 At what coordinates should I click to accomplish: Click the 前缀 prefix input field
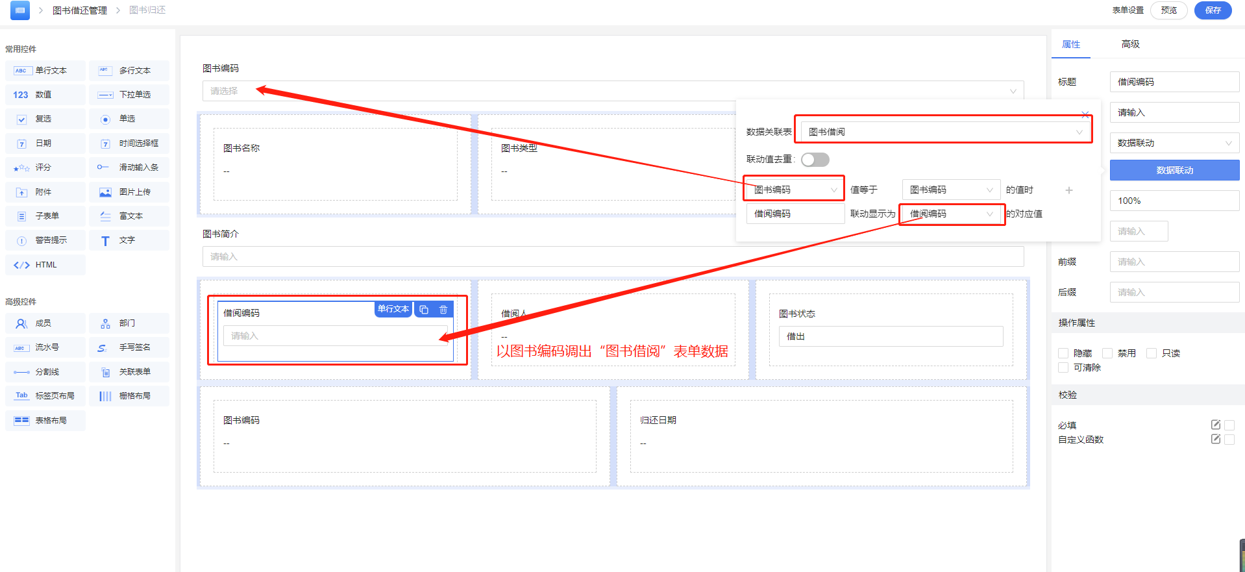coord(1174,262)
